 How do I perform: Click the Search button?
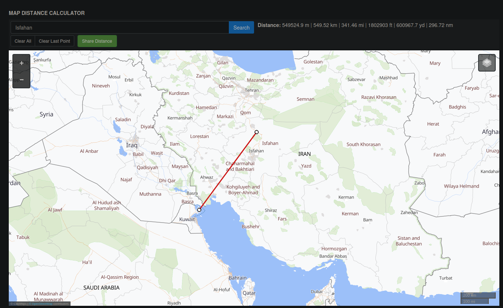click(241, 28)
